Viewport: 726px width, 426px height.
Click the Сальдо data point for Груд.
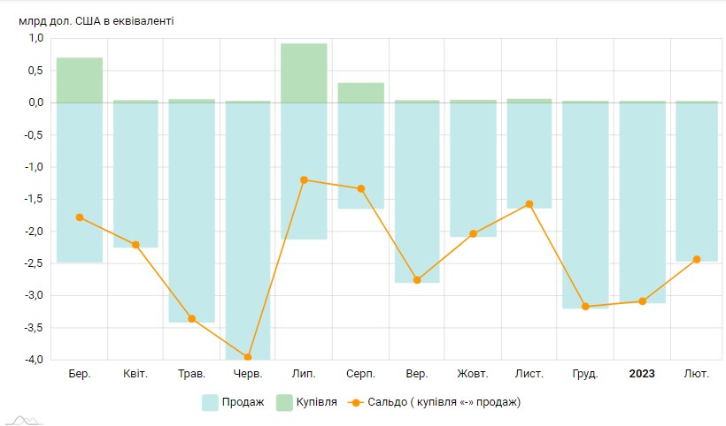coord(585,307)
